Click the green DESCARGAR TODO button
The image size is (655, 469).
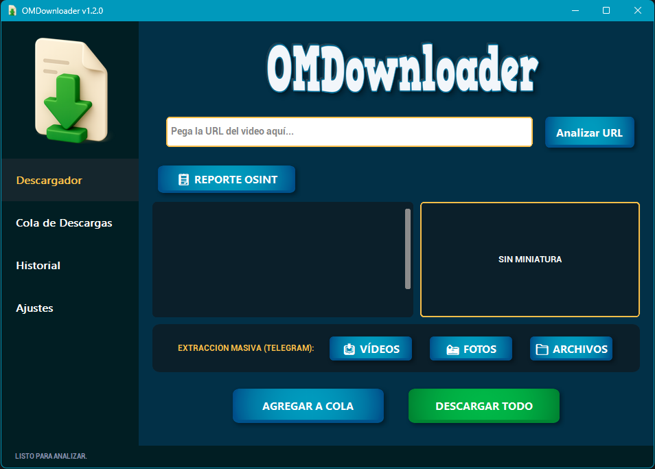(484, 406)
